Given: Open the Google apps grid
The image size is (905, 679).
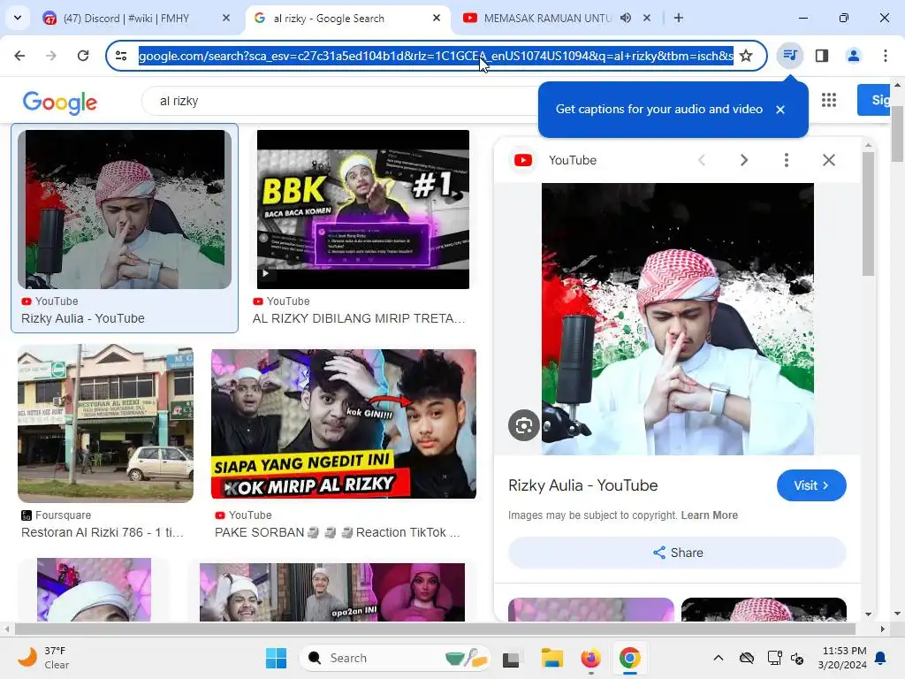Looking at the screenshot, I should 829,101.
